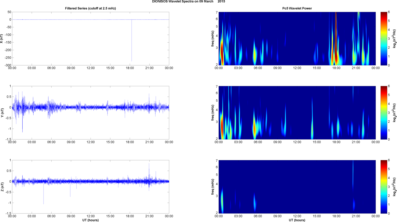Select the "Filtered Series (cutoff at 2.5 mHz)" heading
This screenshot has height=222, width=397.
click(x=90, y=8)
